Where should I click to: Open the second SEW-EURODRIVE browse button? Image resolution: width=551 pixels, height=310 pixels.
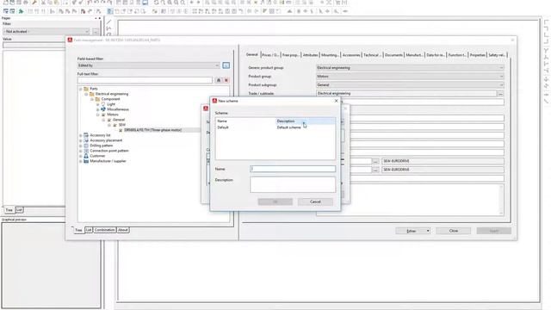coord(375,170)
